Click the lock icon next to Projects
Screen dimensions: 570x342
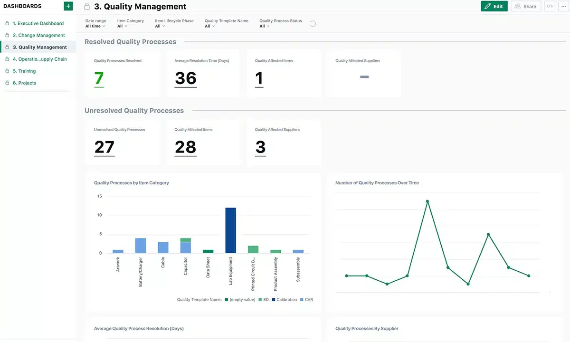[x=7, y=83]
